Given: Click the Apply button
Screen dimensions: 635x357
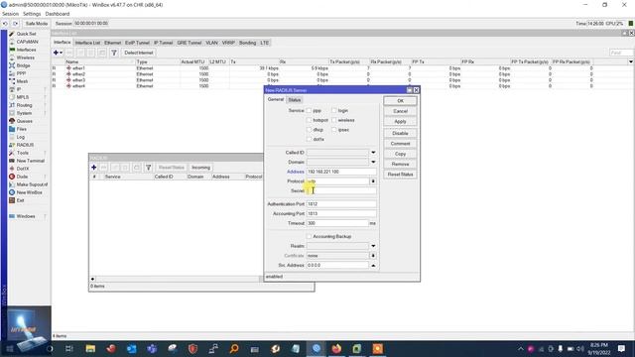Looking at the screenshot, I should pos(400,121).
